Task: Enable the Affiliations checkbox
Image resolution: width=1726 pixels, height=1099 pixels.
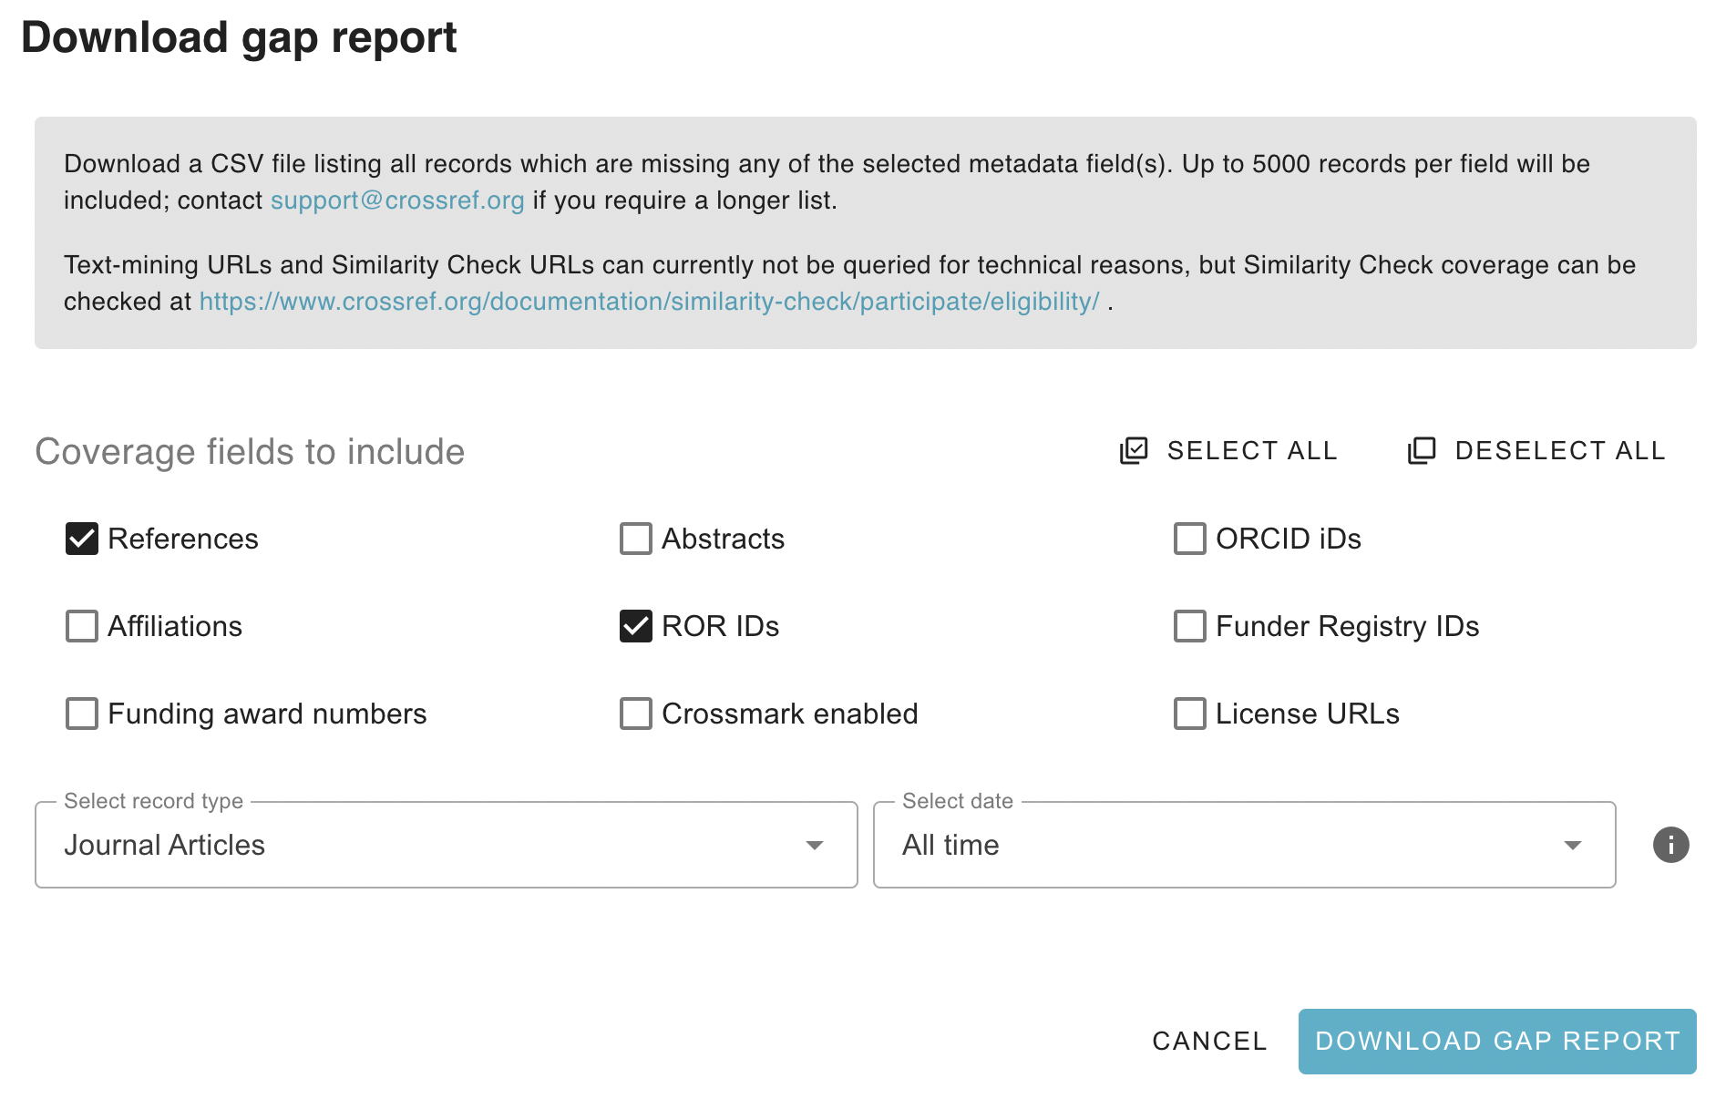Action: coord(81,626)
